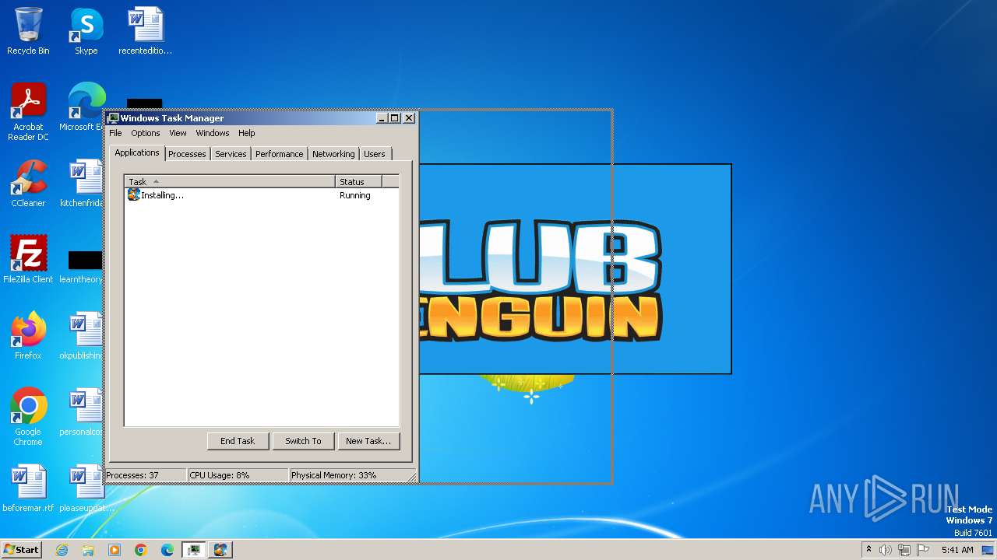Click the CPU Usage: 8% status entry
The image size is (997, 560).
[238, 474]
